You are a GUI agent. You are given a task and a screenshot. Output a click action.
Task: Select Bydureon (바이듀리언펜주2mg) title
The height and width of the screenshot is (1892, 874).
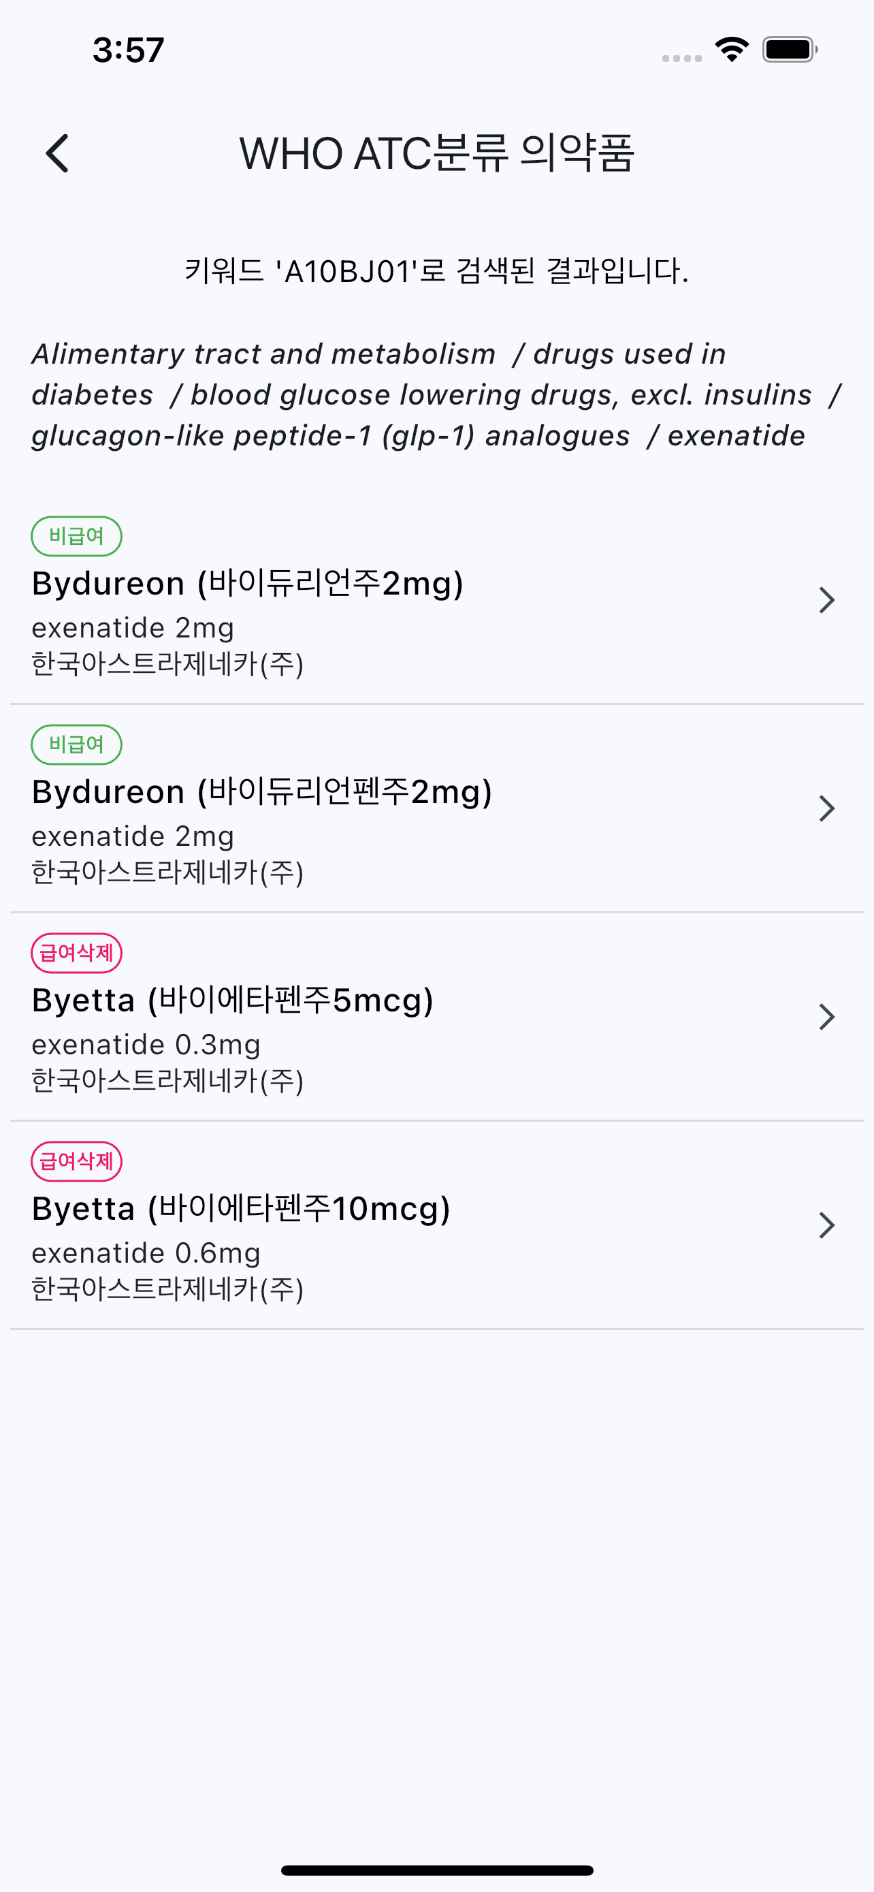coord(261,793)
